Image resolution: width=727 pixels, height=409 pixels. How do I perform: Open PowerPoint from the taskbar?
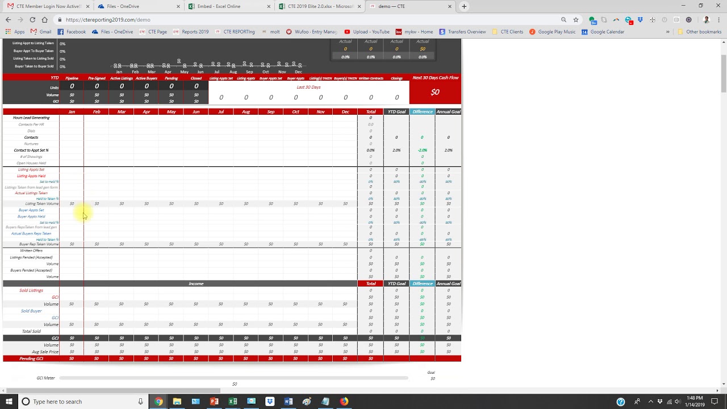(x=214, y=402)
